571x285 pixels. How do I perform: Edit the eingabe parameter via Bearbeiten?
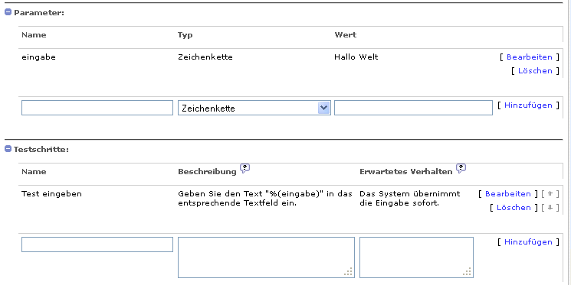(x=530, y=57)
